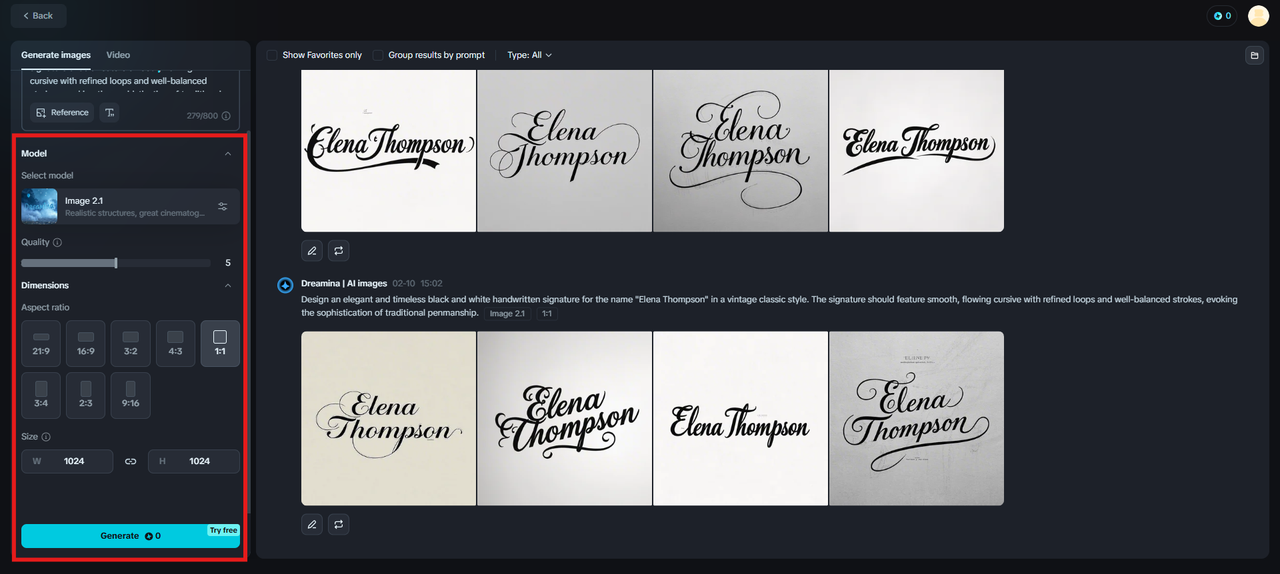Show the Size info tooltip

[x=46, y=437]
